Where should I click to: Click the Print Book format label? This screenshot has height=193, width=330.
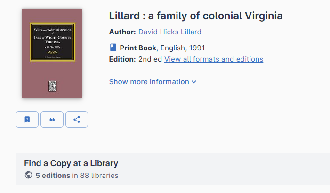point(138,48)
